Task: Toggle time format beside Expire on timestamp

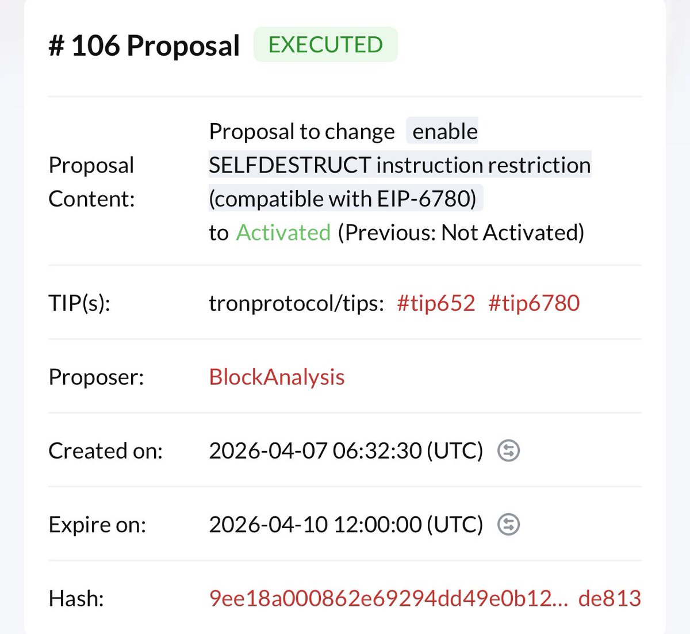Action: [x=508, y=524]
